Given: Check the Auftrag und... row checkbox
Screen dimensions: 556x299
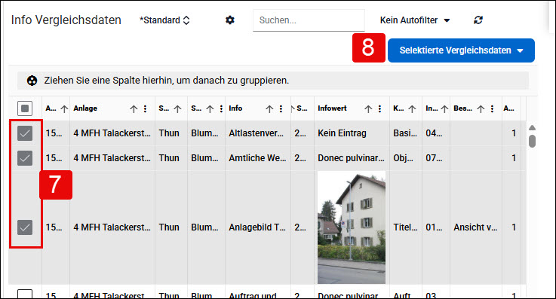Looking at the screenshot, I should (x=25, y=294).
